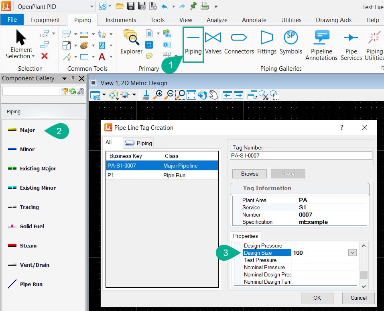This screenshot has height=311, width=384.
Task: Open the Piping gallery icon
Action: click(193, 44)
